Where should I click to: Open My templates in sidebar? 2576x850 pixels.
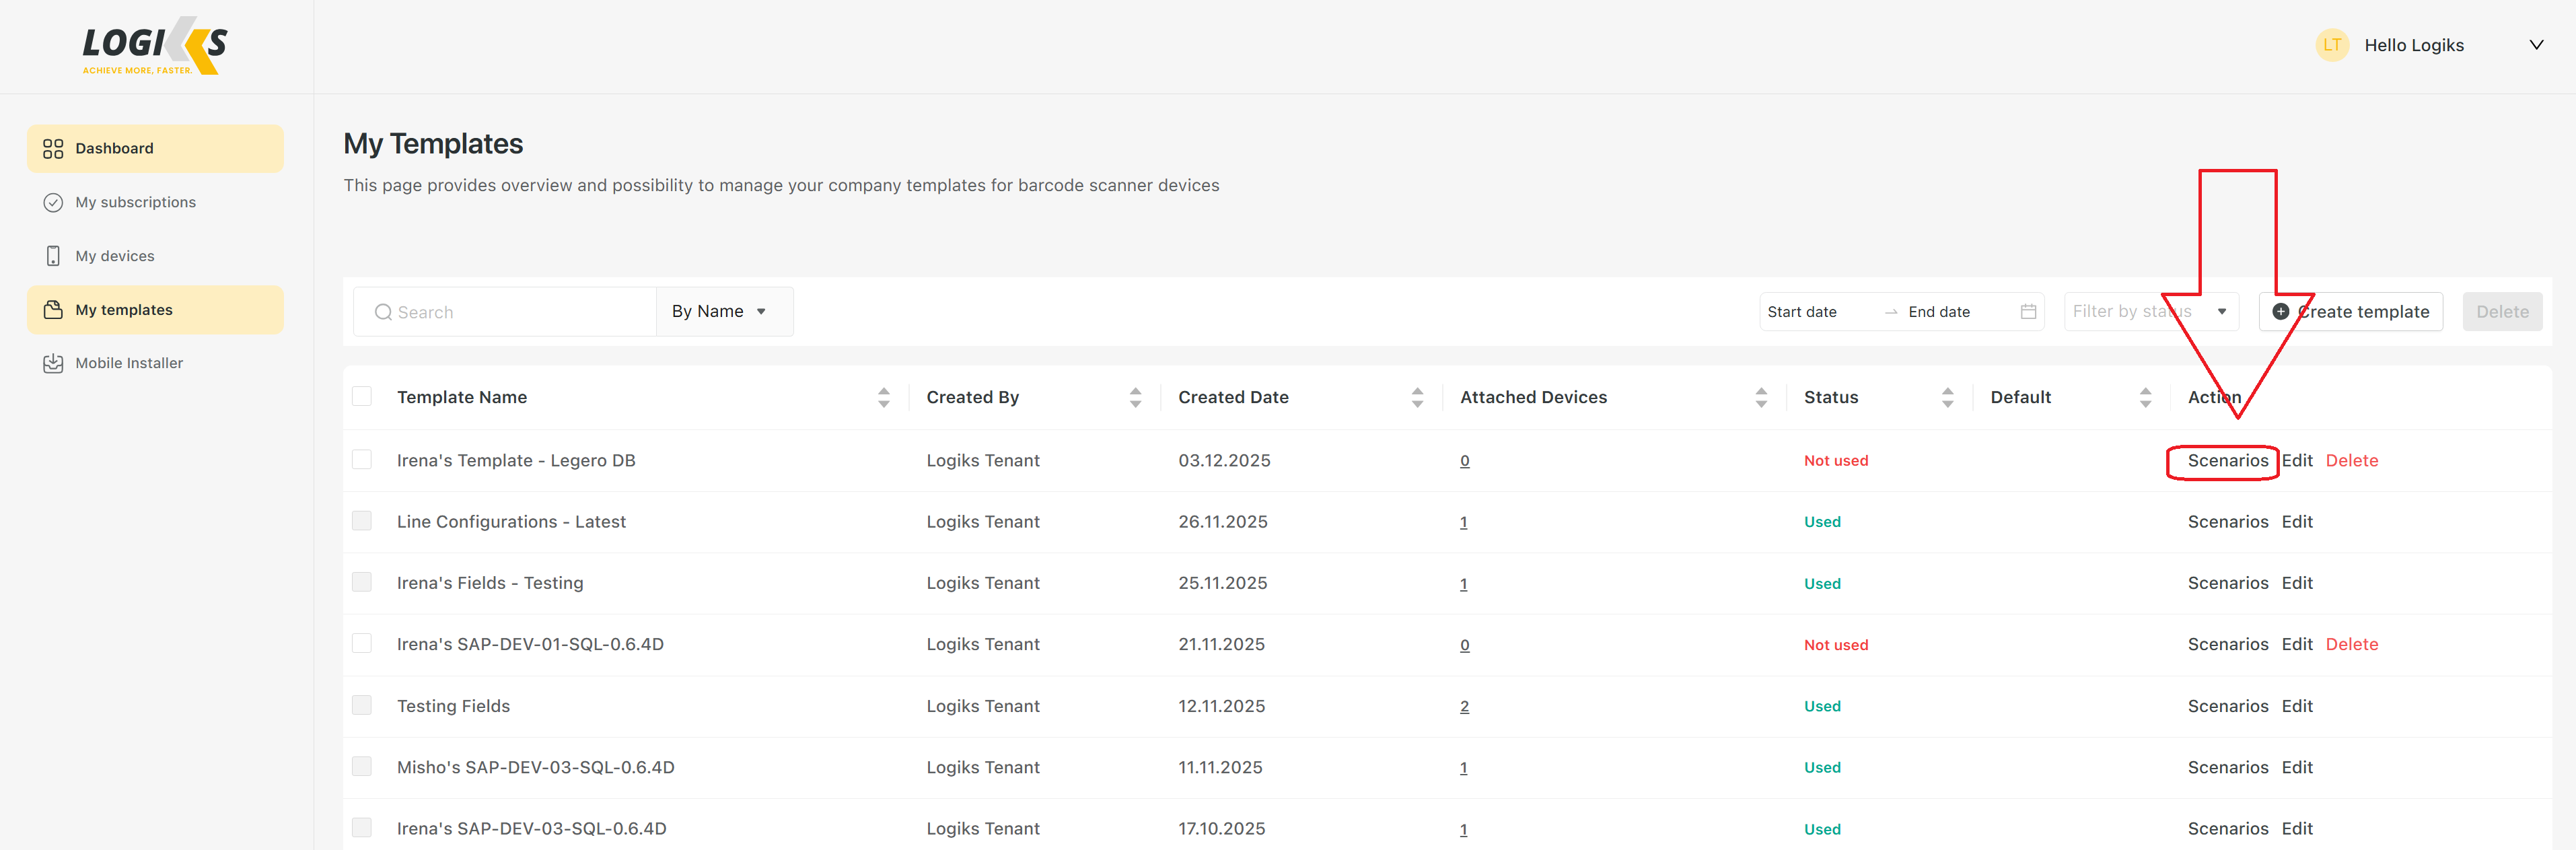tap(124, 310)
